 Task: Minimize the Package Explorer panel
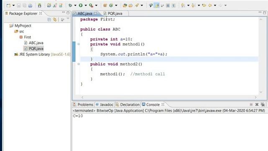click(x=63, y=12)
